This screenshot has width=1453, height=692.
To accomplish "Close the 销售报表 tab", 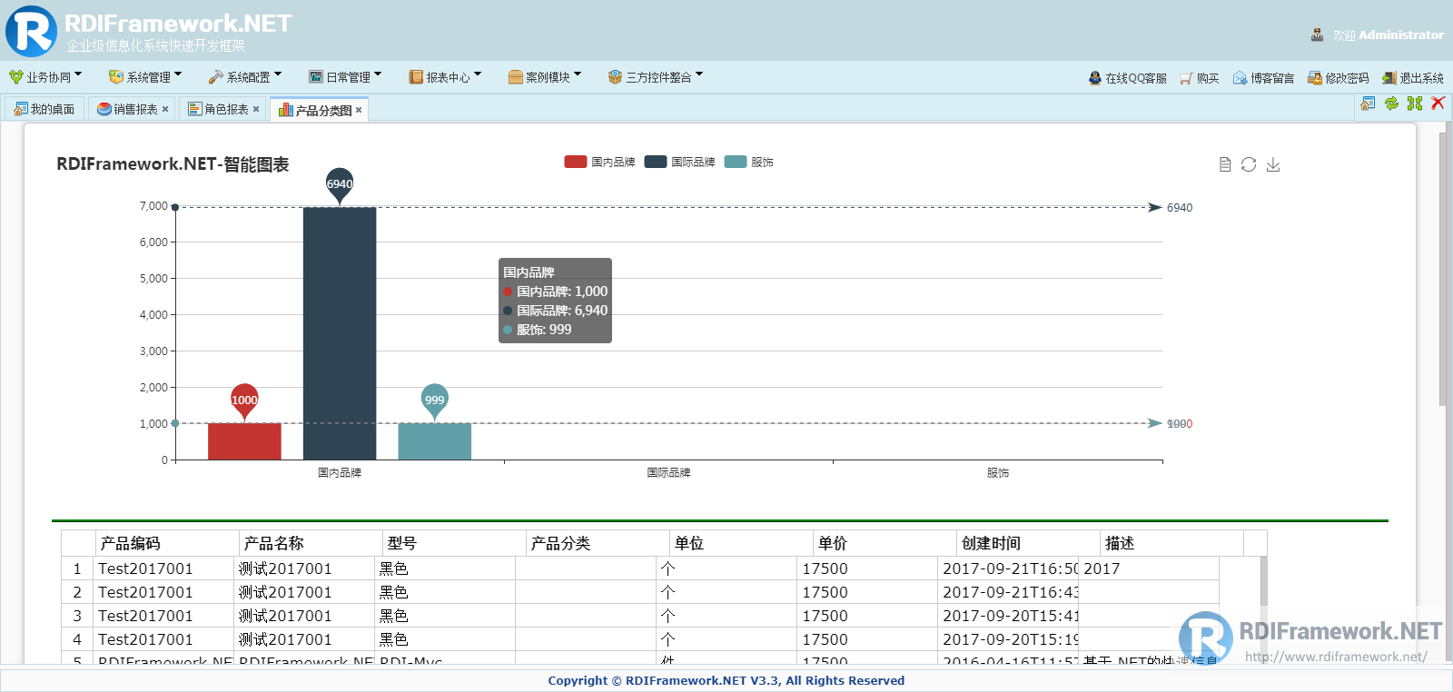I will 165,109.
